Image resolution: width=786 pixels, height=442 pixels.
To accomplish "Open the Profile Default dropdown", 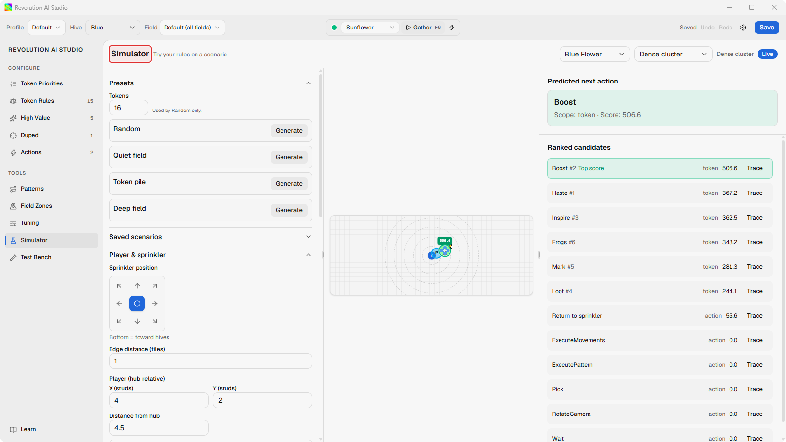I will [46, 28].
